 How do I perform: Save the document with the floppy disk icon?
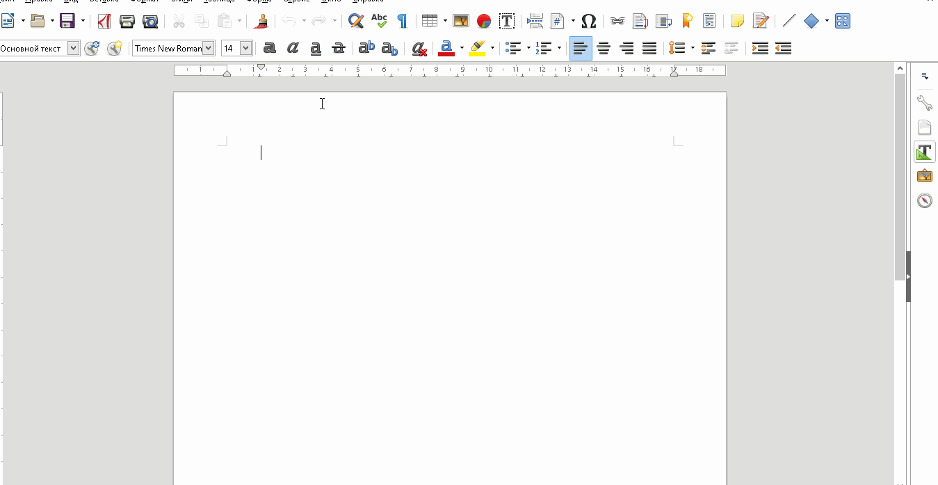(67, 21)
